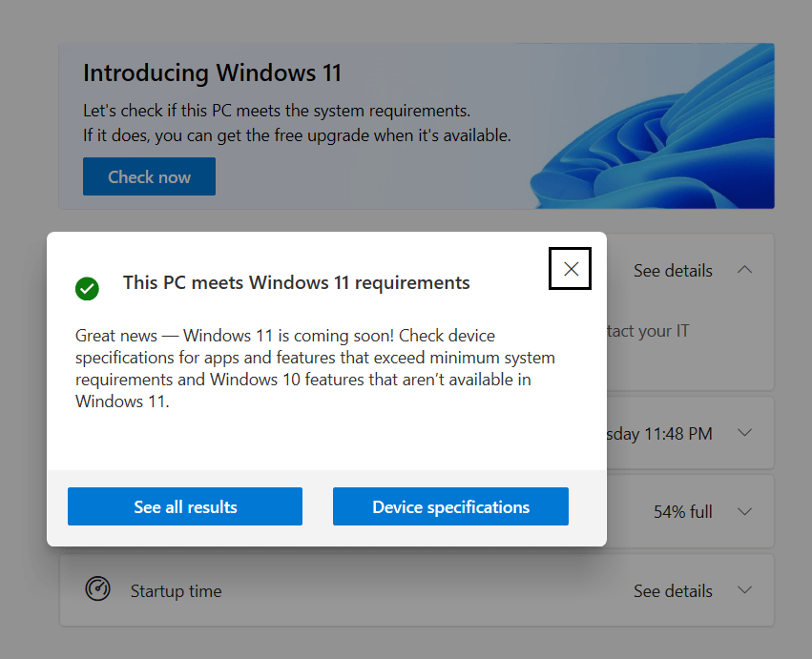The width and height of the screenshot is (812, 659).
Task: Click the See all results button
Action: tap(184, 506)
